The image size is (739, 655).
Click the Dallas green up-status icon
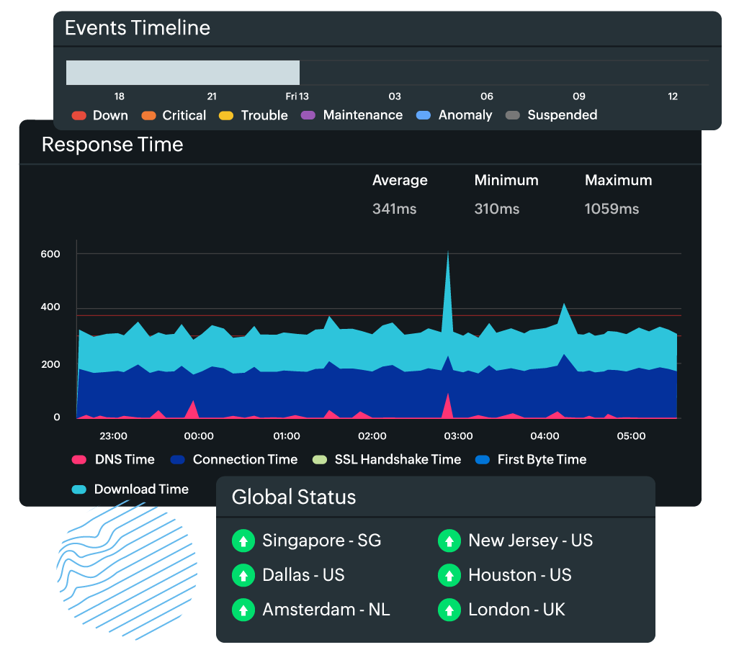pos(243,575)
